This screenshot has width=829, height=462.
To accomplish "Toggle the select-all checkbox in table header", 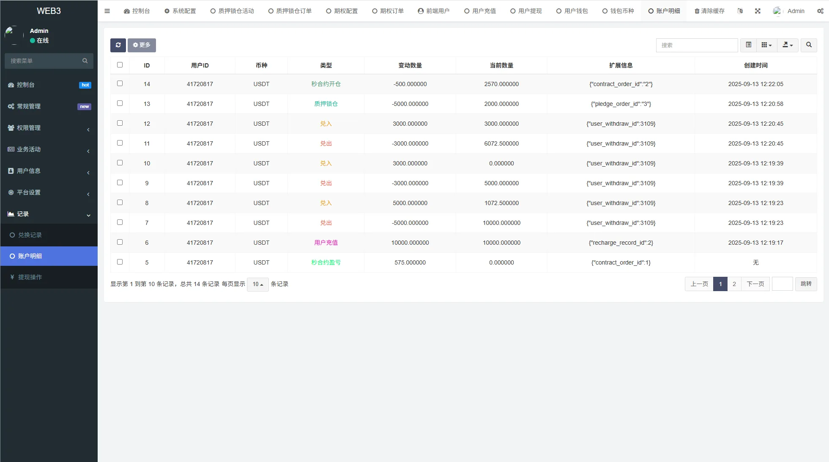I will pyautogui.click(x=120, y=65).
